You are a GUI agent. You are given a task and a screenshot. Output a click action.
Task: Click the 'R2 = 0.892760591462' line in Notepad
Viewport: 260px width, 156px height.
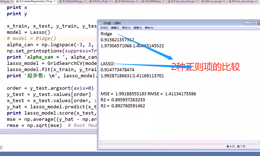coord(123,106)
